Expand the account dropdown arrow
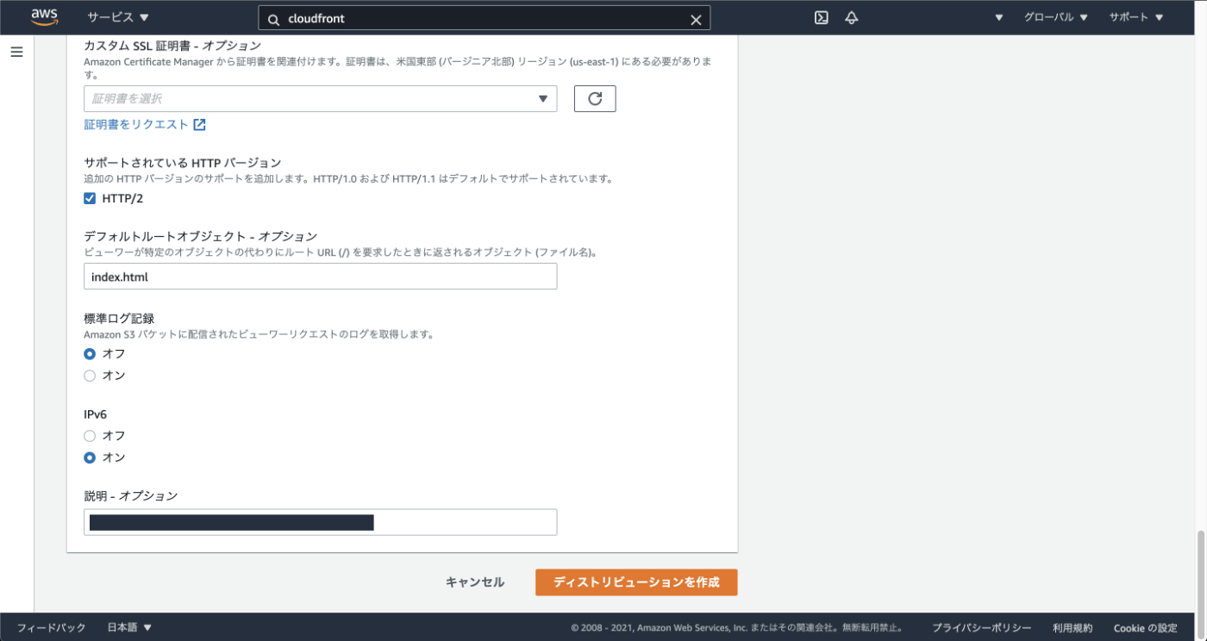The width and height of the screenshot is (1207, 641). click(999, 17)
